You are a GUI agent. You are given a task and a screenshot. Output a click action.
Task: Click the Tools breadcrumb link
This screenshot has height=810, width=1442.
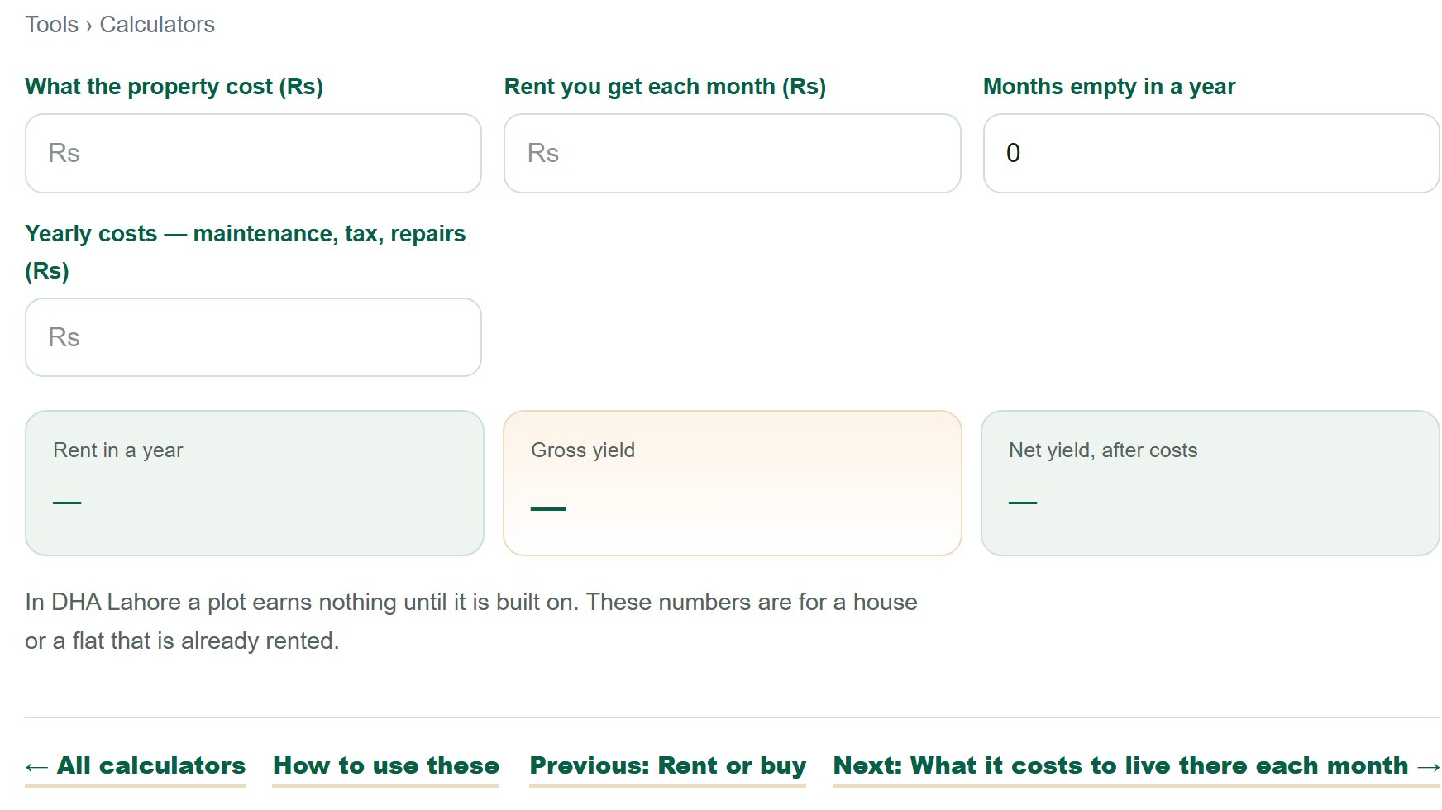pyautogui.click(x=51, y=25)
